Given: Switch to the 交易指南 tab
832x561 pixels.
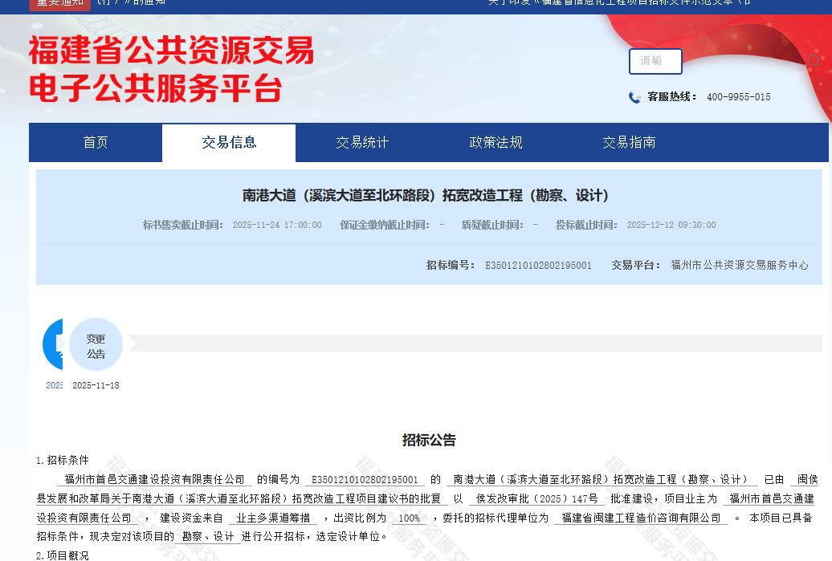Looking at the screenshot, I should click(629, 142).
